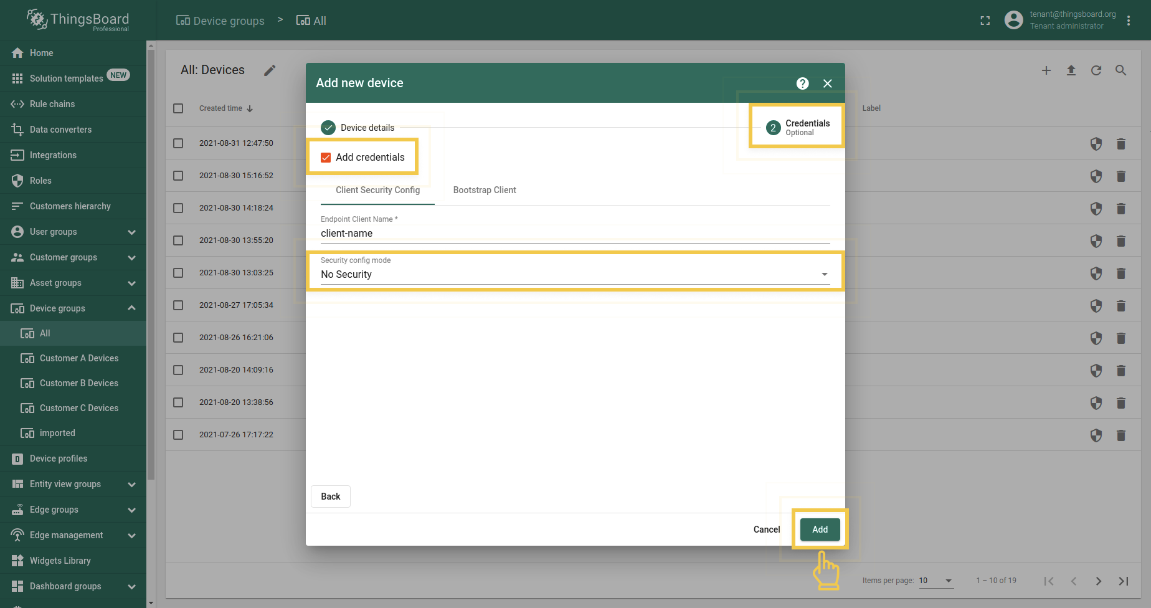The height and width of the screenshot is (608, 1151).
Task: Open Rule chains in sidebar
Action: 73,104
